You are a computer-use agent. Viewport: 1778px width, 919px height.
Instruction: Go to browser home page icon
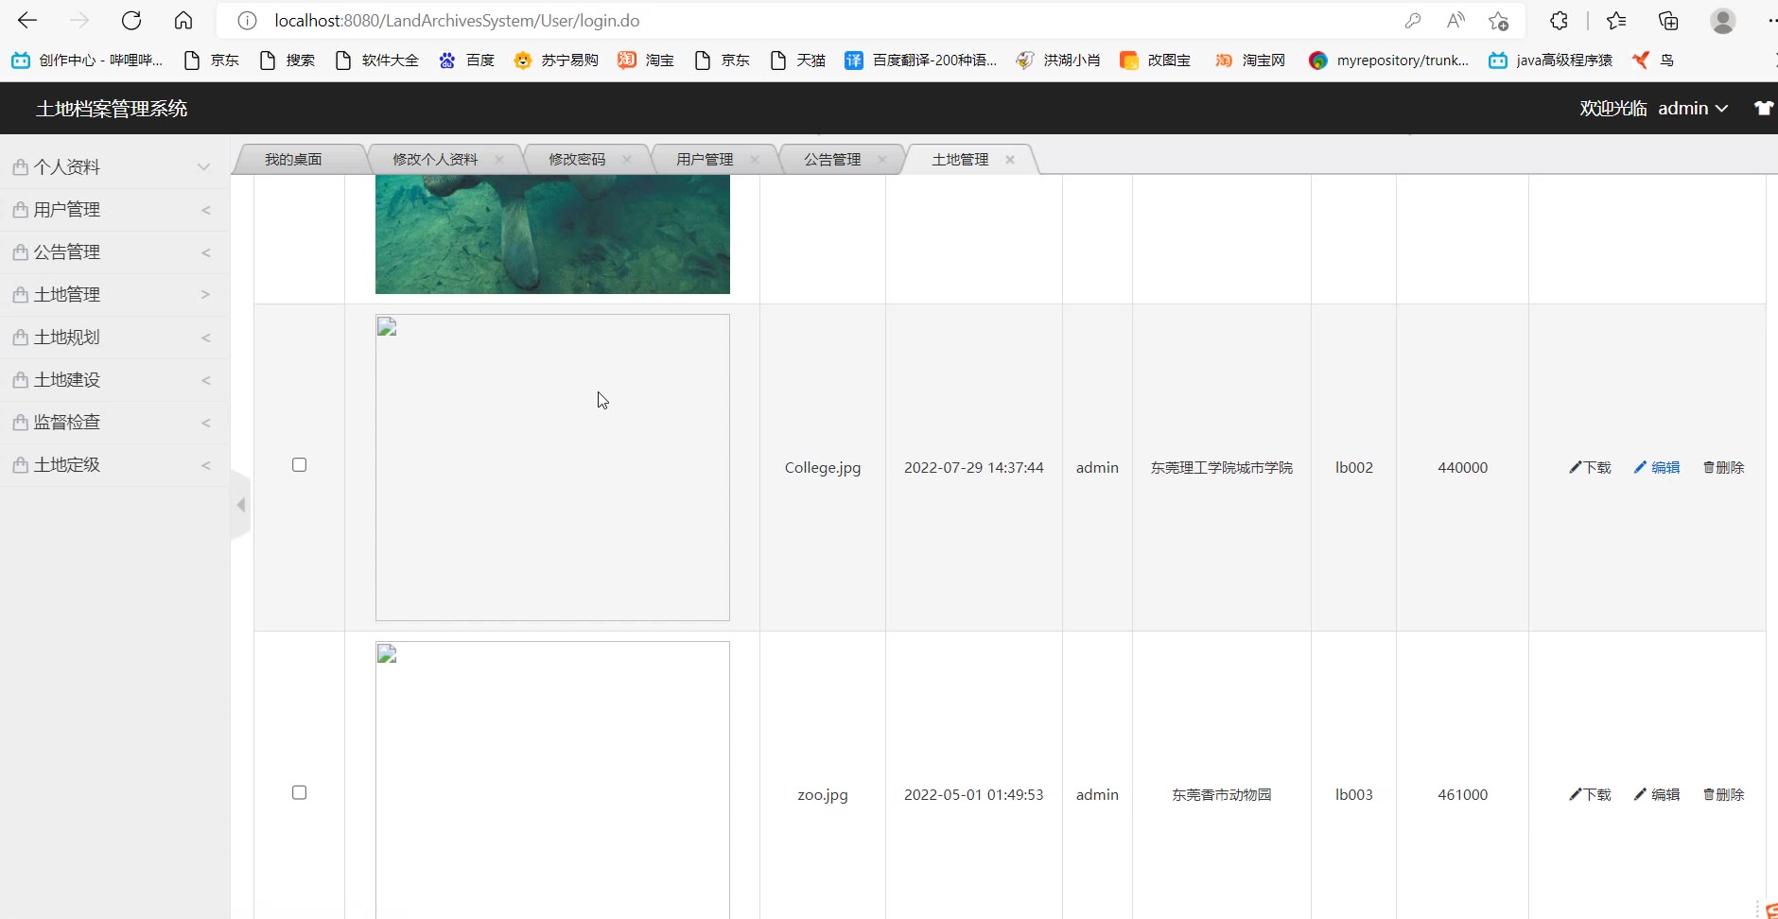pos(183,21)
